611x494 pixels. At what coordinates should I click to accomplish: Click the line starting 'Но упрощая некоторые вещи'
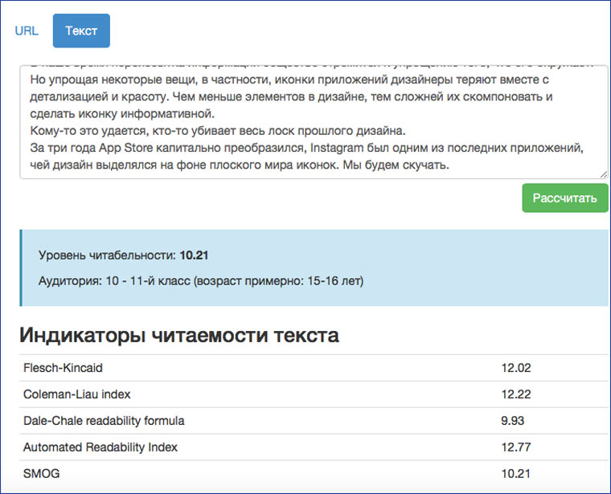click(x=289, y=80)
